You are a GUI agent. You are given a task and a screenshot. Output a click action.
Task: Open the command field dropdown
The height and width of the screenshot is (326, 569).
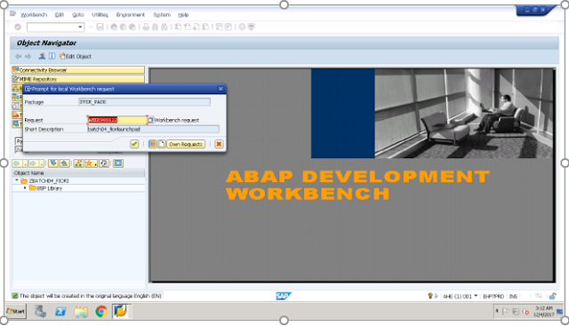pyautogui.click(x=80, y=28)
